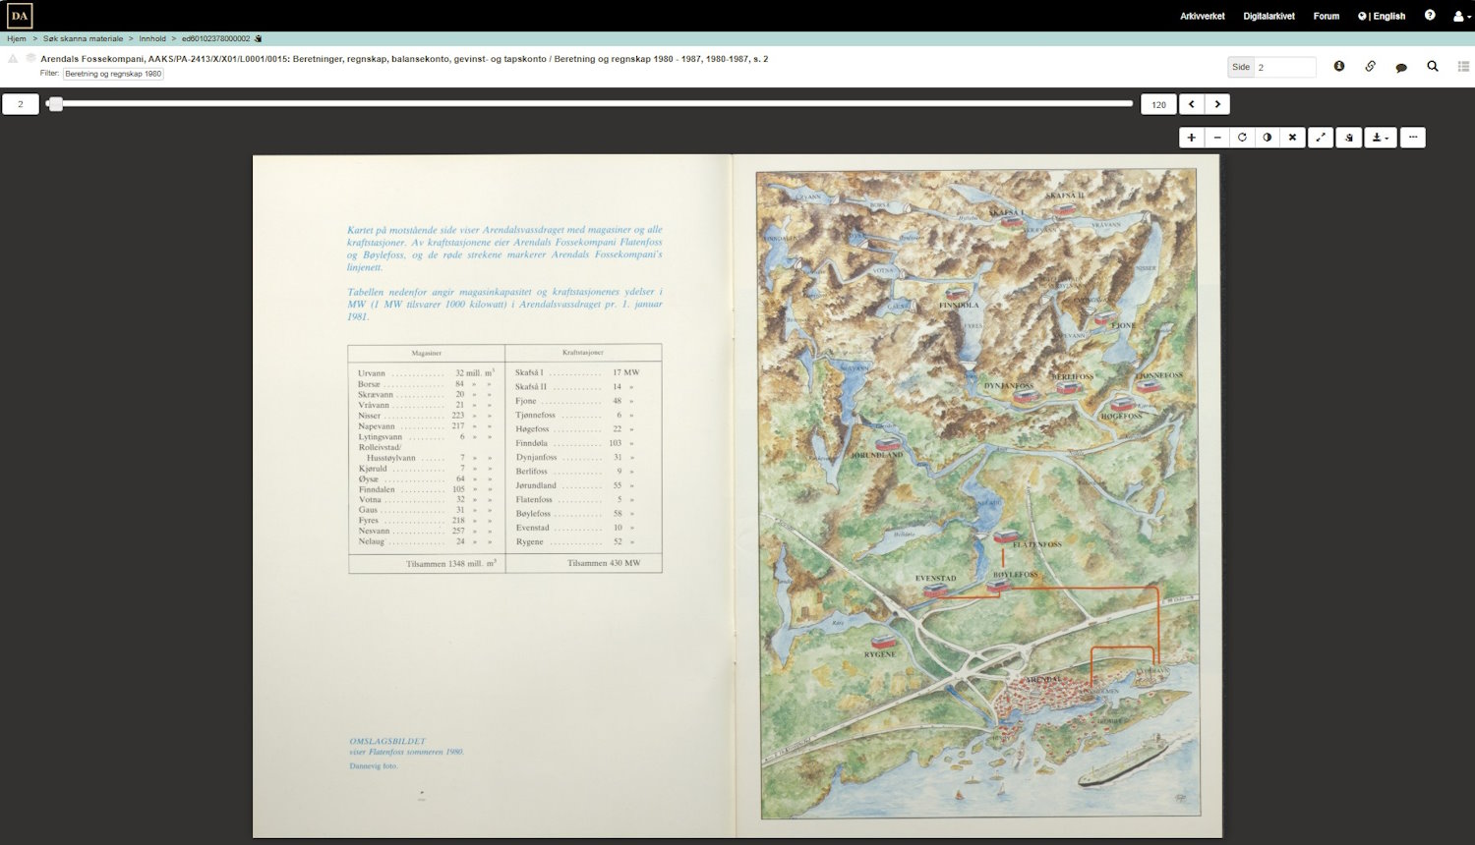The image size is (1475, 845).
Task: Click the Side page number field
Action: (x=1284, y=67)
